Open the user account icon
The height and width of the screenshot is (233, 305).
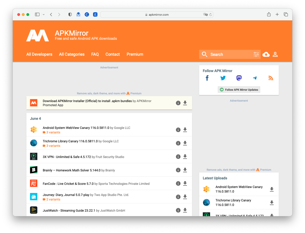(275, 54)
